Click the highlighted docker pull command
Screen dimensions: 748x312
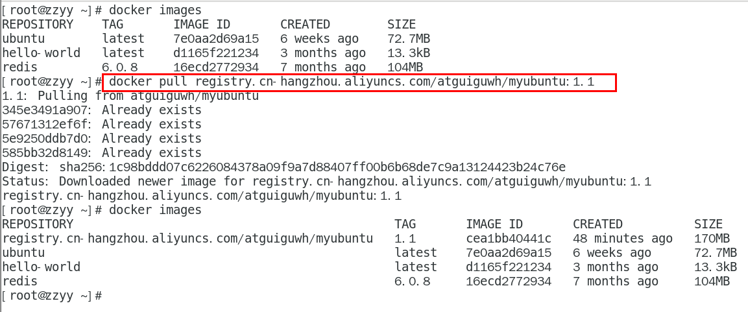361,82
